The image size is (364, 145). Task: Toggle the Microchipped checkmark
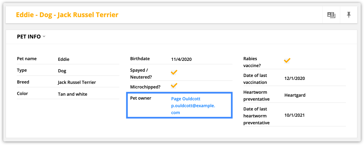[174, 85]
